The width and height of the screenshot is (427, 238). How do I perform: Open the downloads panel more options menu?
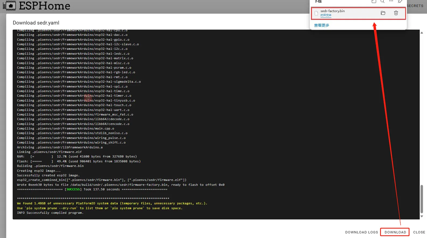click(x=391, y=1)
